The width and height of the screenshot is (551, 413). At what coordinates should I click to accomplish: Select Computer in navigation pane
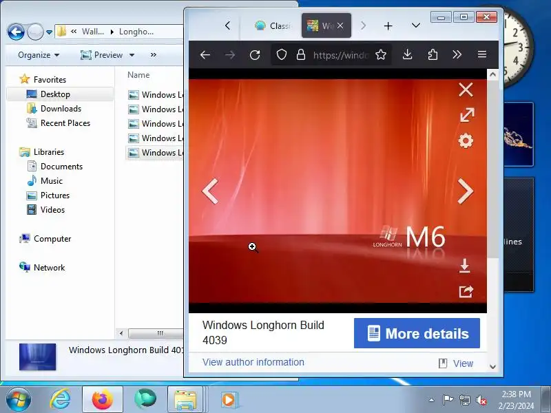[x=52, y=239]
